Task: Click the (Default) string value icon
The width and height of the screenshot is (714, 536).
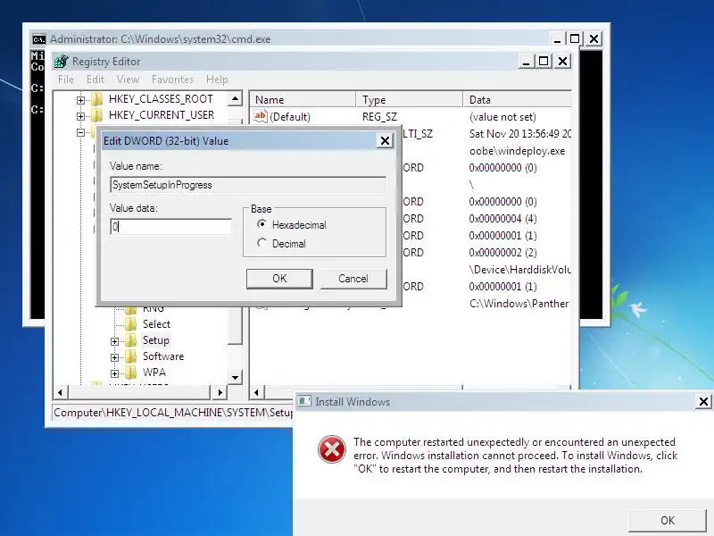Action: coord(260,116)
